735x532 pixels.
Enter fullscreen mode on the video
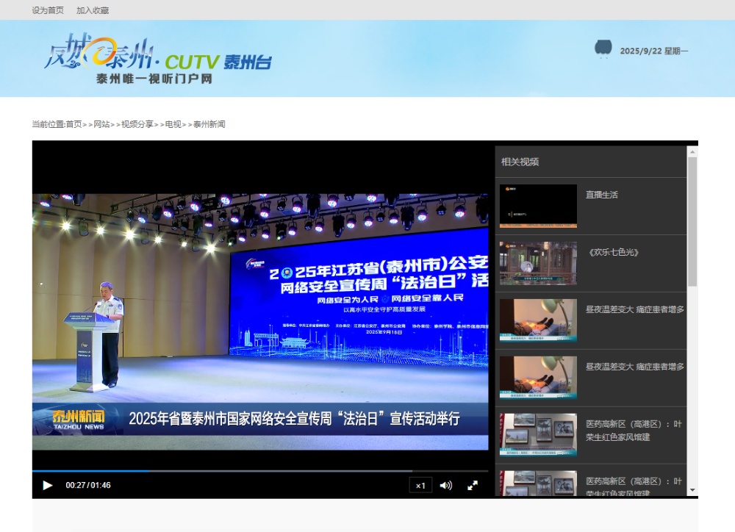[x=473, y=485]
